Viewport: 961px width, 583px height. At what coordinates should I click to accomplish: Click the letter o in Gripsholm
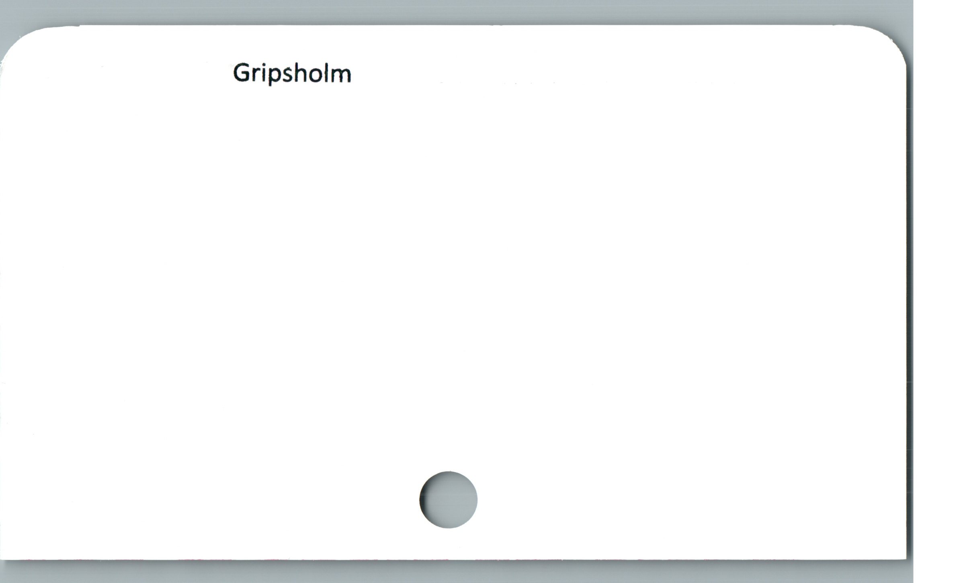(x=315, y=75)
